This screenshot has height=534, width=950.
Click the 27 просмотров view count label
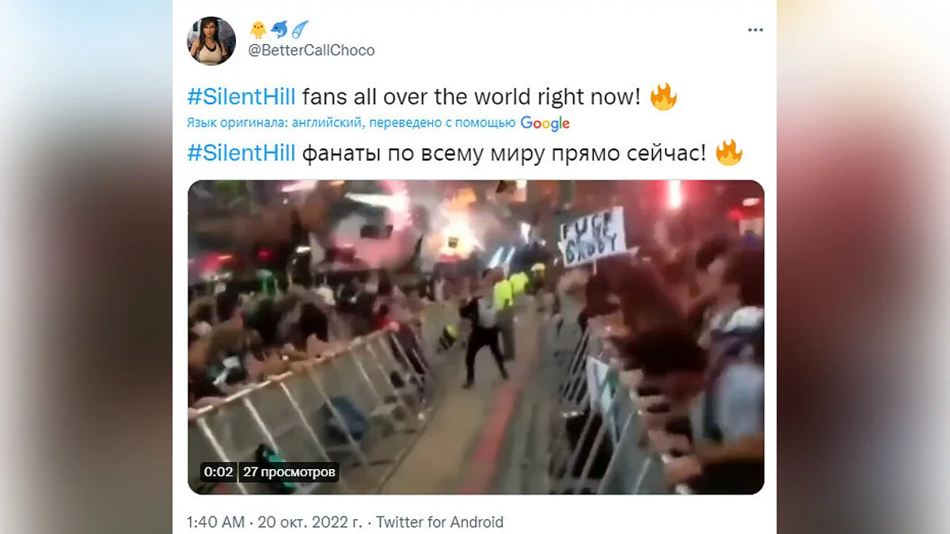click(x=290, y=472)
